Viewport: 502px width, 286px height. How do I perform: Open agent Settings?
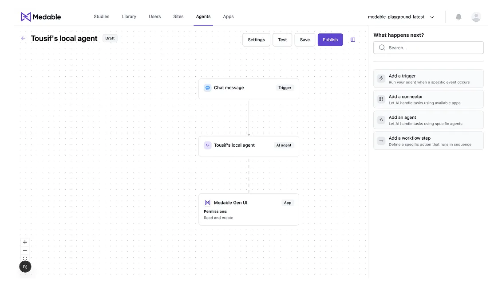[256, 39]
